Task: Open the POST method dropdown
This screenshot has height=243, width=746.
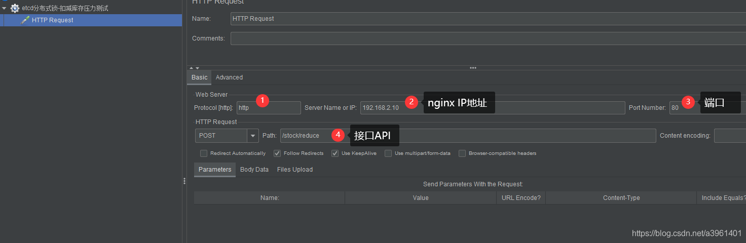Action: [253, 136]
